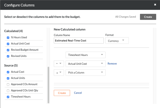Uncheck the Actual Cost source checkbox
The width and height of the screenshot is (160, 108).
(8, 72)
